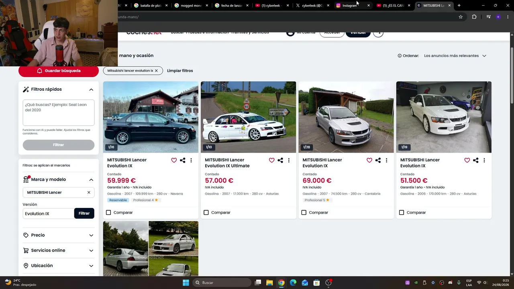This screenshot has width=514, height=289.
Task: Tick Comparar for the 57.000 € Lancer
Action: point(206,212)
